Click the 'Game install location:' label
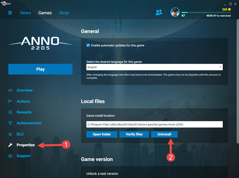This screenshot has width=239, height=178. [x=101, y=116]
